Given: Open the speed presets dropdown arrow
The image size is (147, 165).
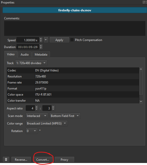Looking at the screenshot, I should [46, 40].
